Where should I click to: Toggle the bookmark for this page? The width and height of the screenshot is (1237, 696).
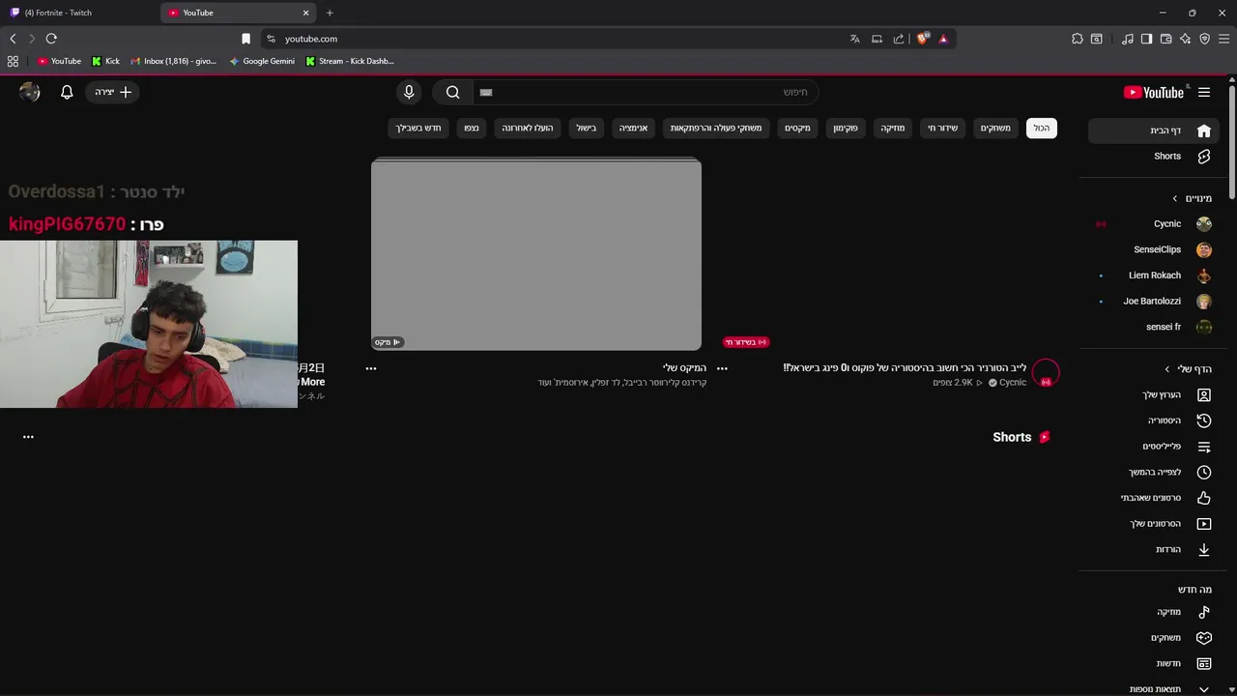245,39
